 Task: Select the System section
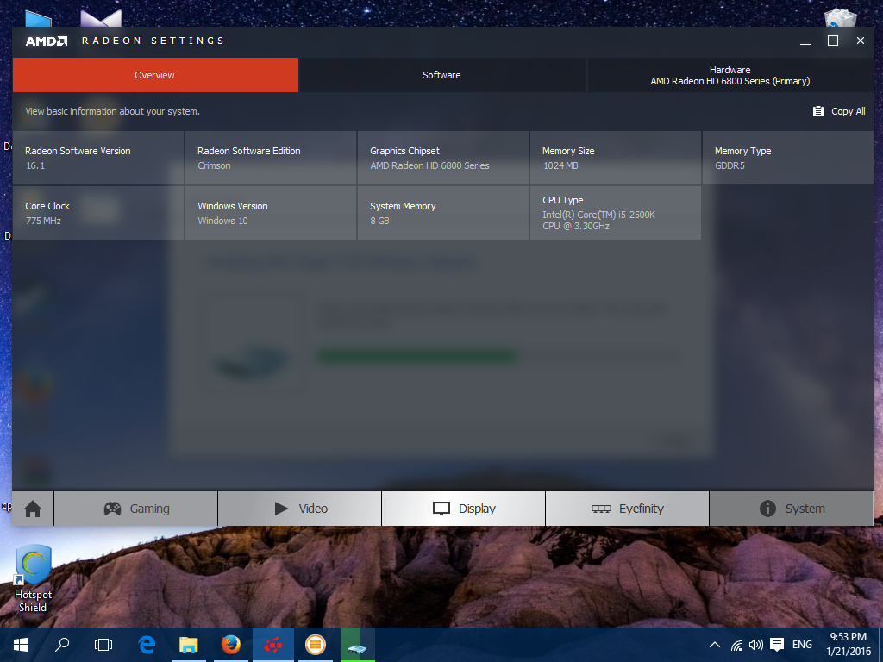click(x=792, y=509)
